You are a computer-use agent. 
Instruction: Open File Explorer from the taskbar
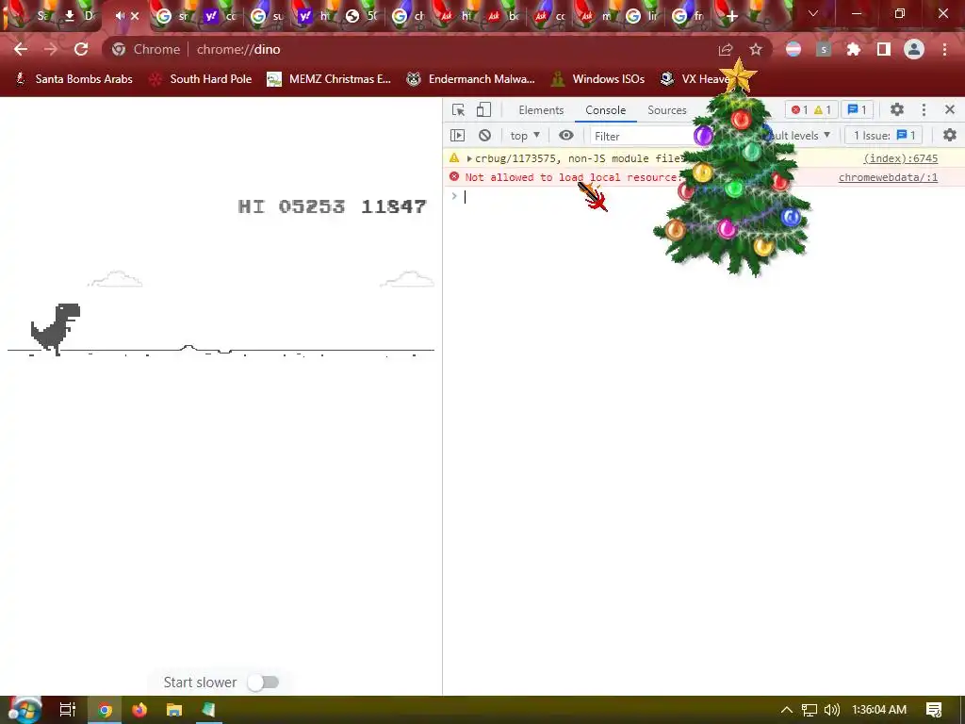coord(174,710)
